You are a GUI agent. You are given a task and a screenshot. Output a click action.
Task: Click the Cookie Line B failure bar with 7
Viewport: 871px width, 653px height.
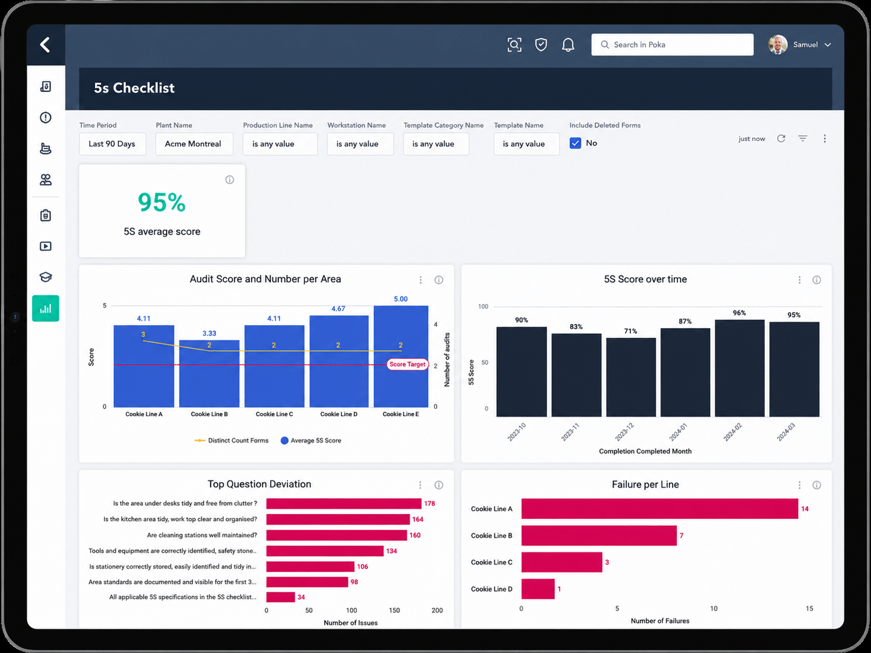click(599, 536)
